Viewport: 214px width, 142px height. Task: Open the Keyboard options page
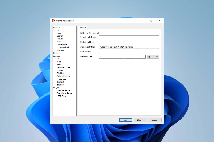[61, 50]
